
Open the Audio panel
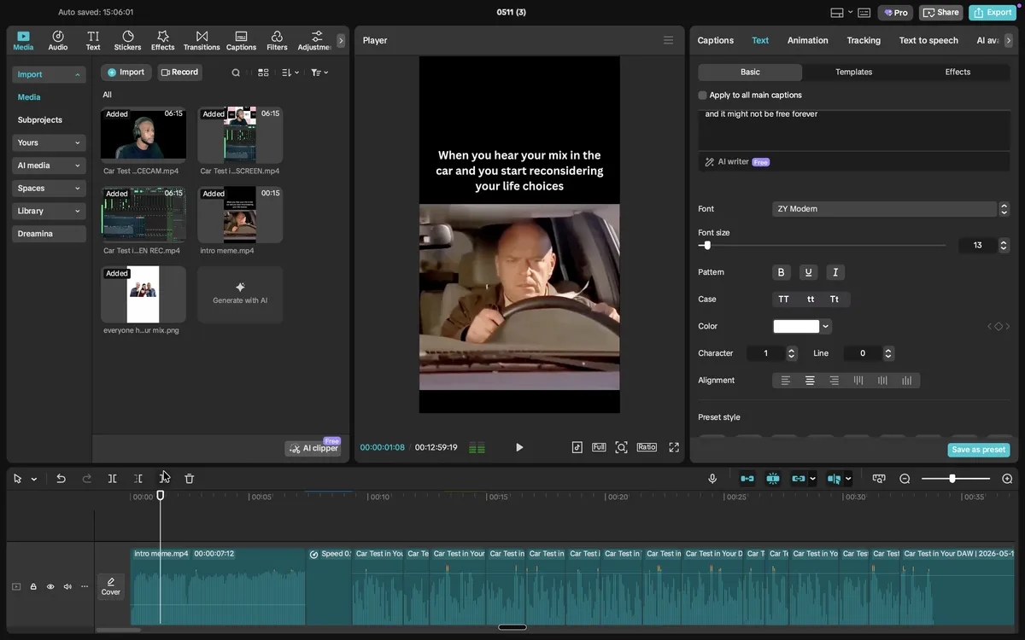[x=58, y=41]
